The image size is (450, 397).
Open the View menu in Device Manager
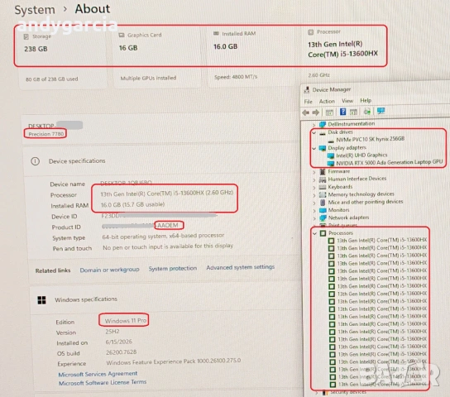coord(347,101)
